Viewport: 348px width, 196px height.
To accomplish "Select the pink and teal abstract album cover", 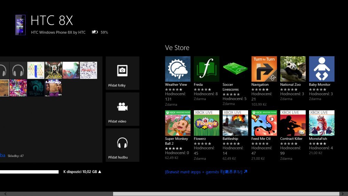I will [x=71, y=70].
